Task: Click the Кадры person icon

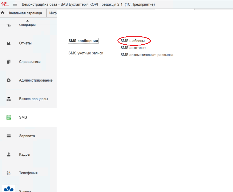Action: [9, 155]
